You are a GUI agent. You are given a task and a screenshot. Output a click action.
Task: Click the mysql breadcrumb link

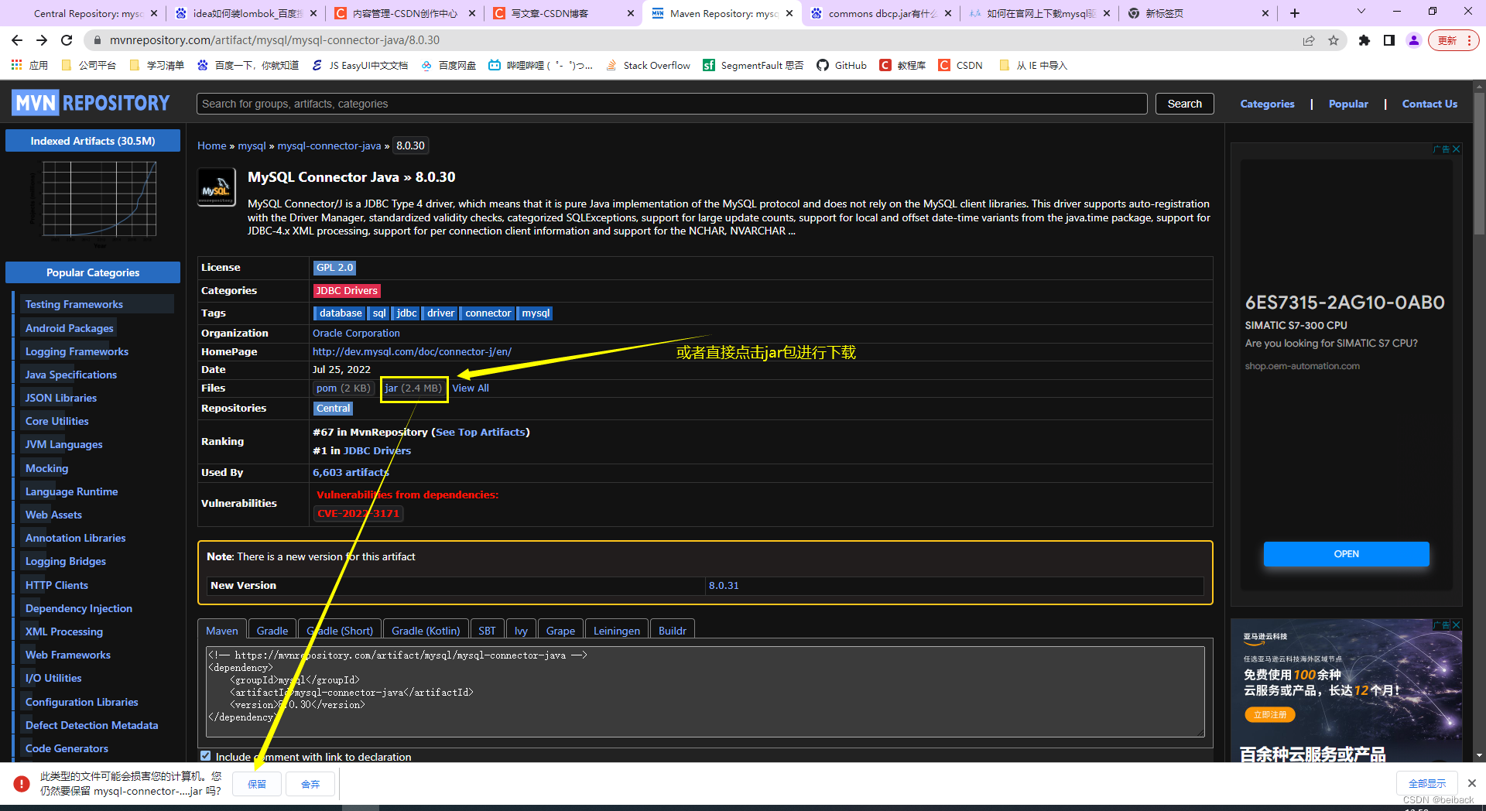click(x=252, y=145)
